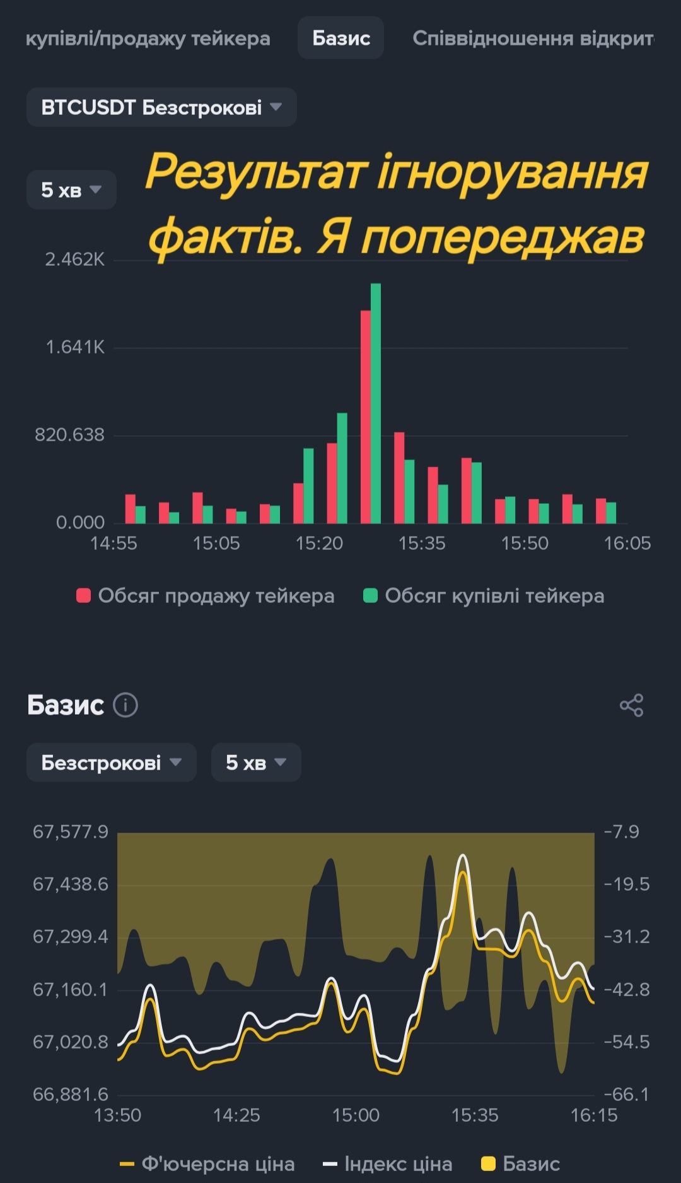Tap the Базис info icon
The height and width of the screenshot is (1183, 681).
click(x=125, y=705)
